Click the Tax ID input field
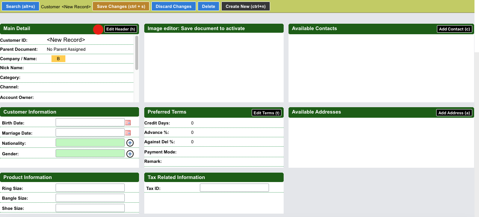 [x=234, y=187]
